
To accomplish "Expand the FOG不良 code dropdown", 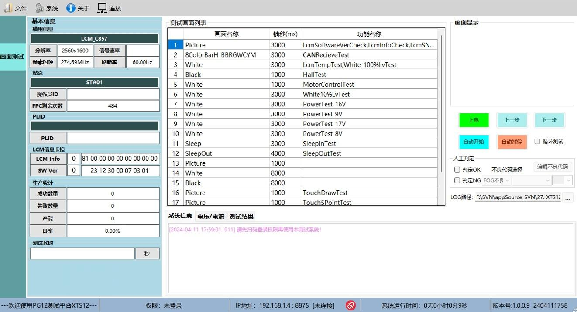I will tap(496, 180).
